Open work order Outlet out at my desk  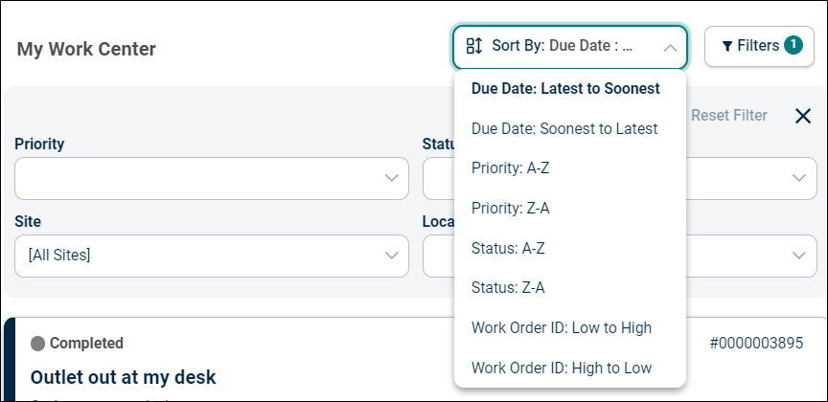(124, 376)
